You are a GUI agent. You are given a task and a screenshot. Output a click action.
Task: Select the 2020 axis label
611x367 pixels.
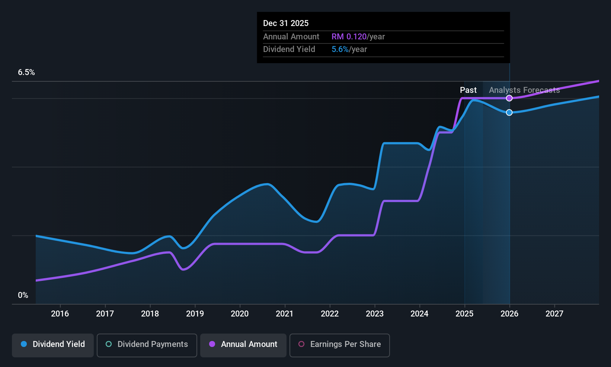click(240, 314)
